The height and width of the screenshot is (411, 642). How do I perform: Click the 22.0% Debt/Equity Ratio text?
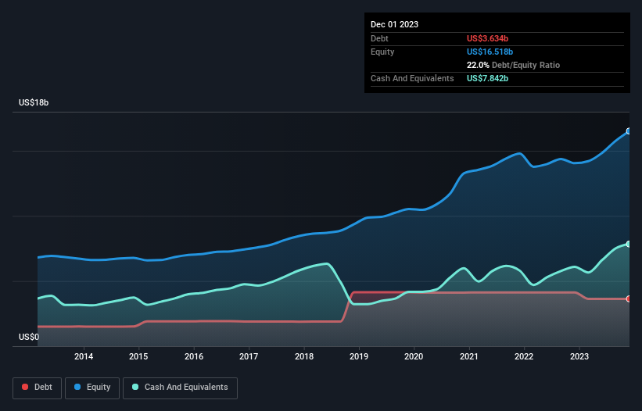click(x=513, y=65)
